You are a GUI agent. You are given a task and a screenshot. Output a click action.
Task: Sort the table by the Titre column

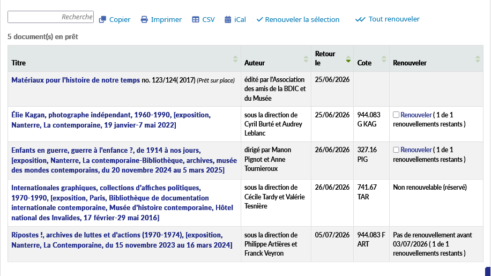pos(235,59)
